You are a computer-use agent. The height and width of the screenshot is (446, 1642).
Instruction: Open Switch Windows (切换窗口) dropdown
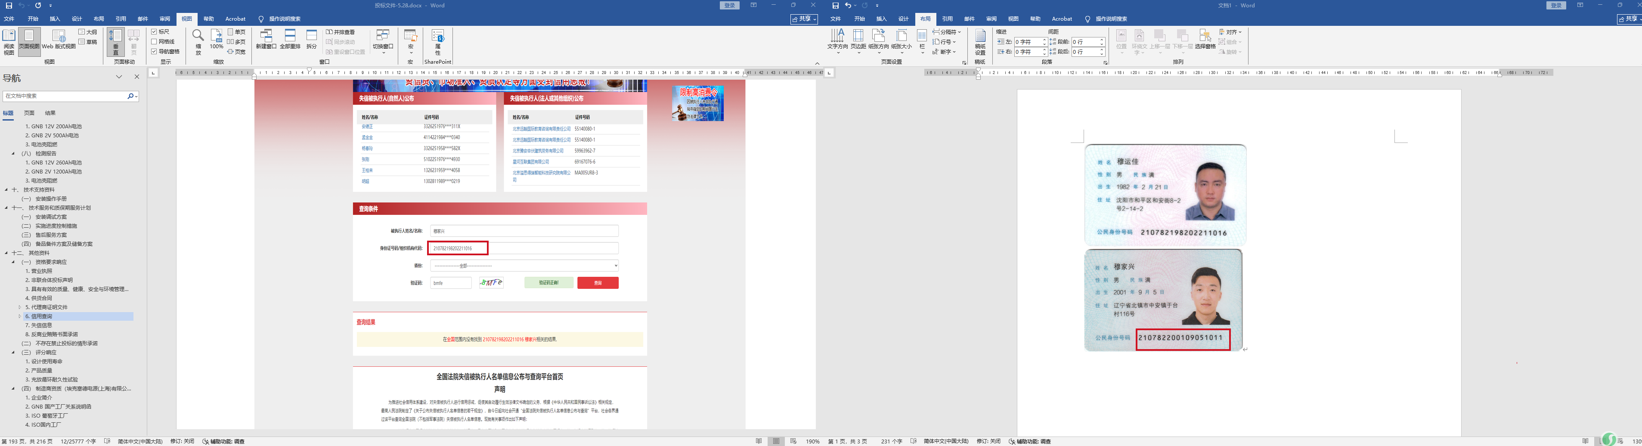[x=382, y=42]
